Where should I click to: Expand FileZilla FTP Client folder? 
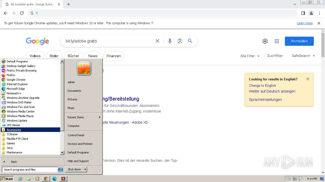[x=30, y=139]
